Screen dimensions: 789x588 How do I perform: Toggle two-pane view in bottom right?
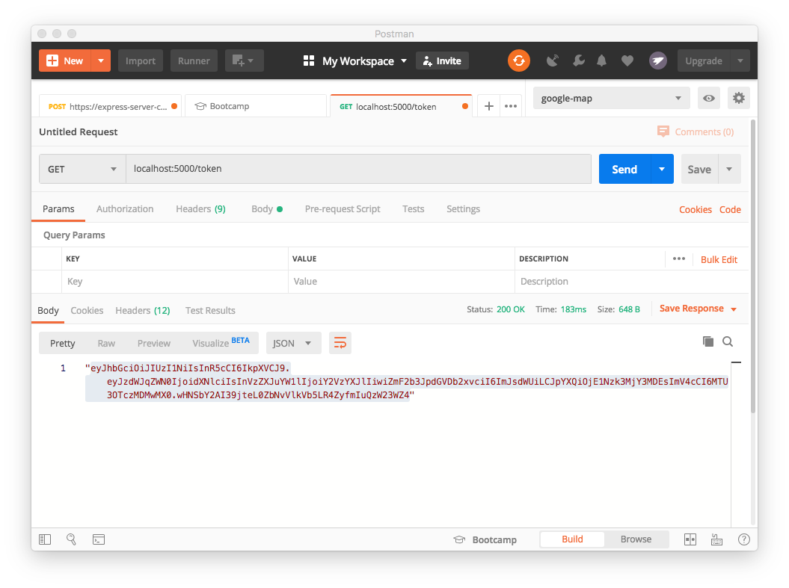pyautogui.click(x=690, y=539)
